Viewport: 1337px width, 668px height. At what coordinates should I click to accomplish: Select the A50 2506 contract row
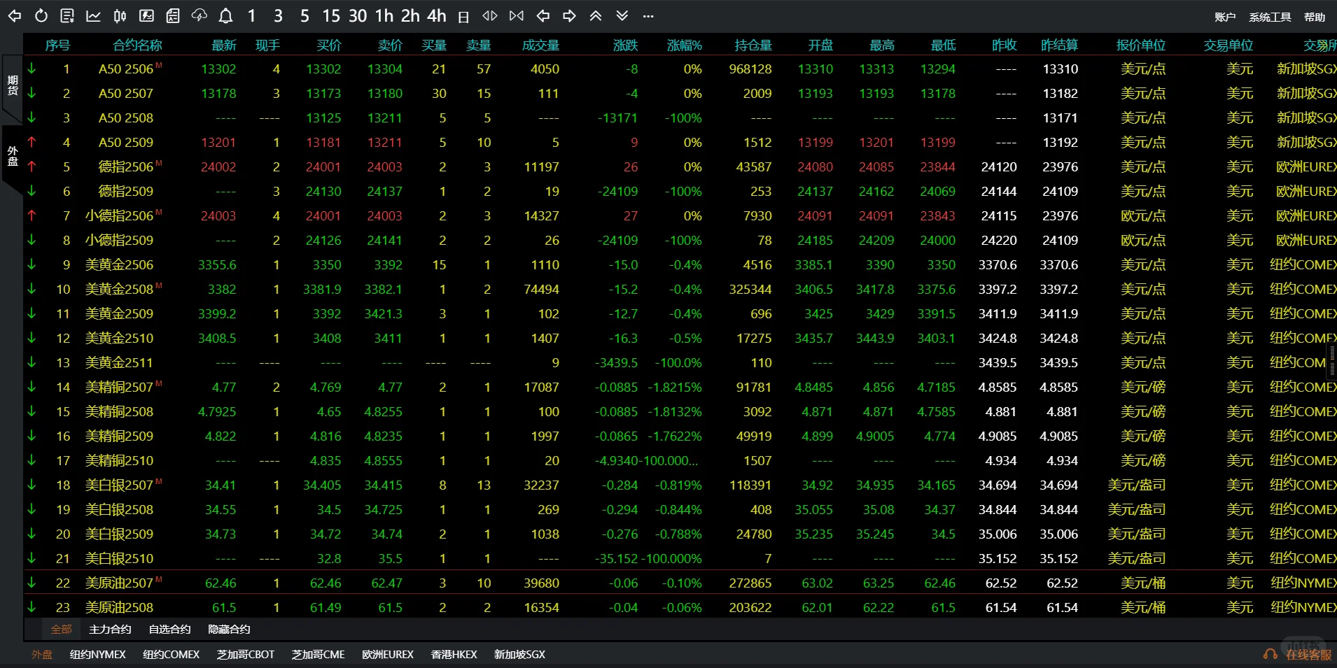tap(680, 69)
